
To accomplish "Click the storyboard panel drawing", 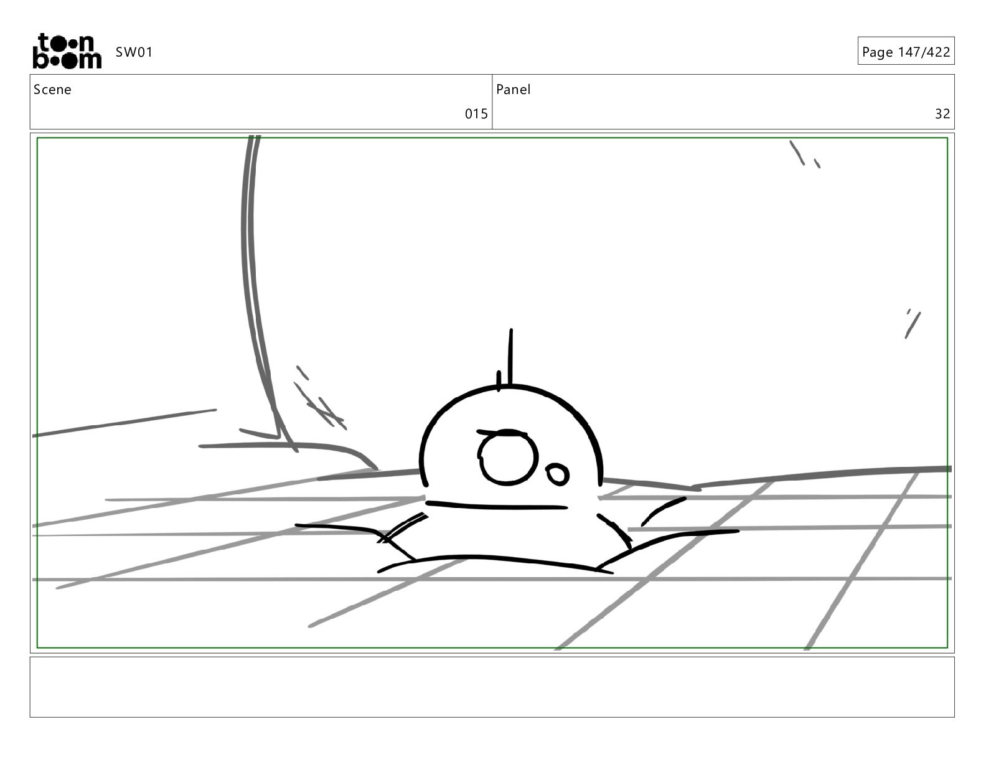I will click(x=492, y=393).
